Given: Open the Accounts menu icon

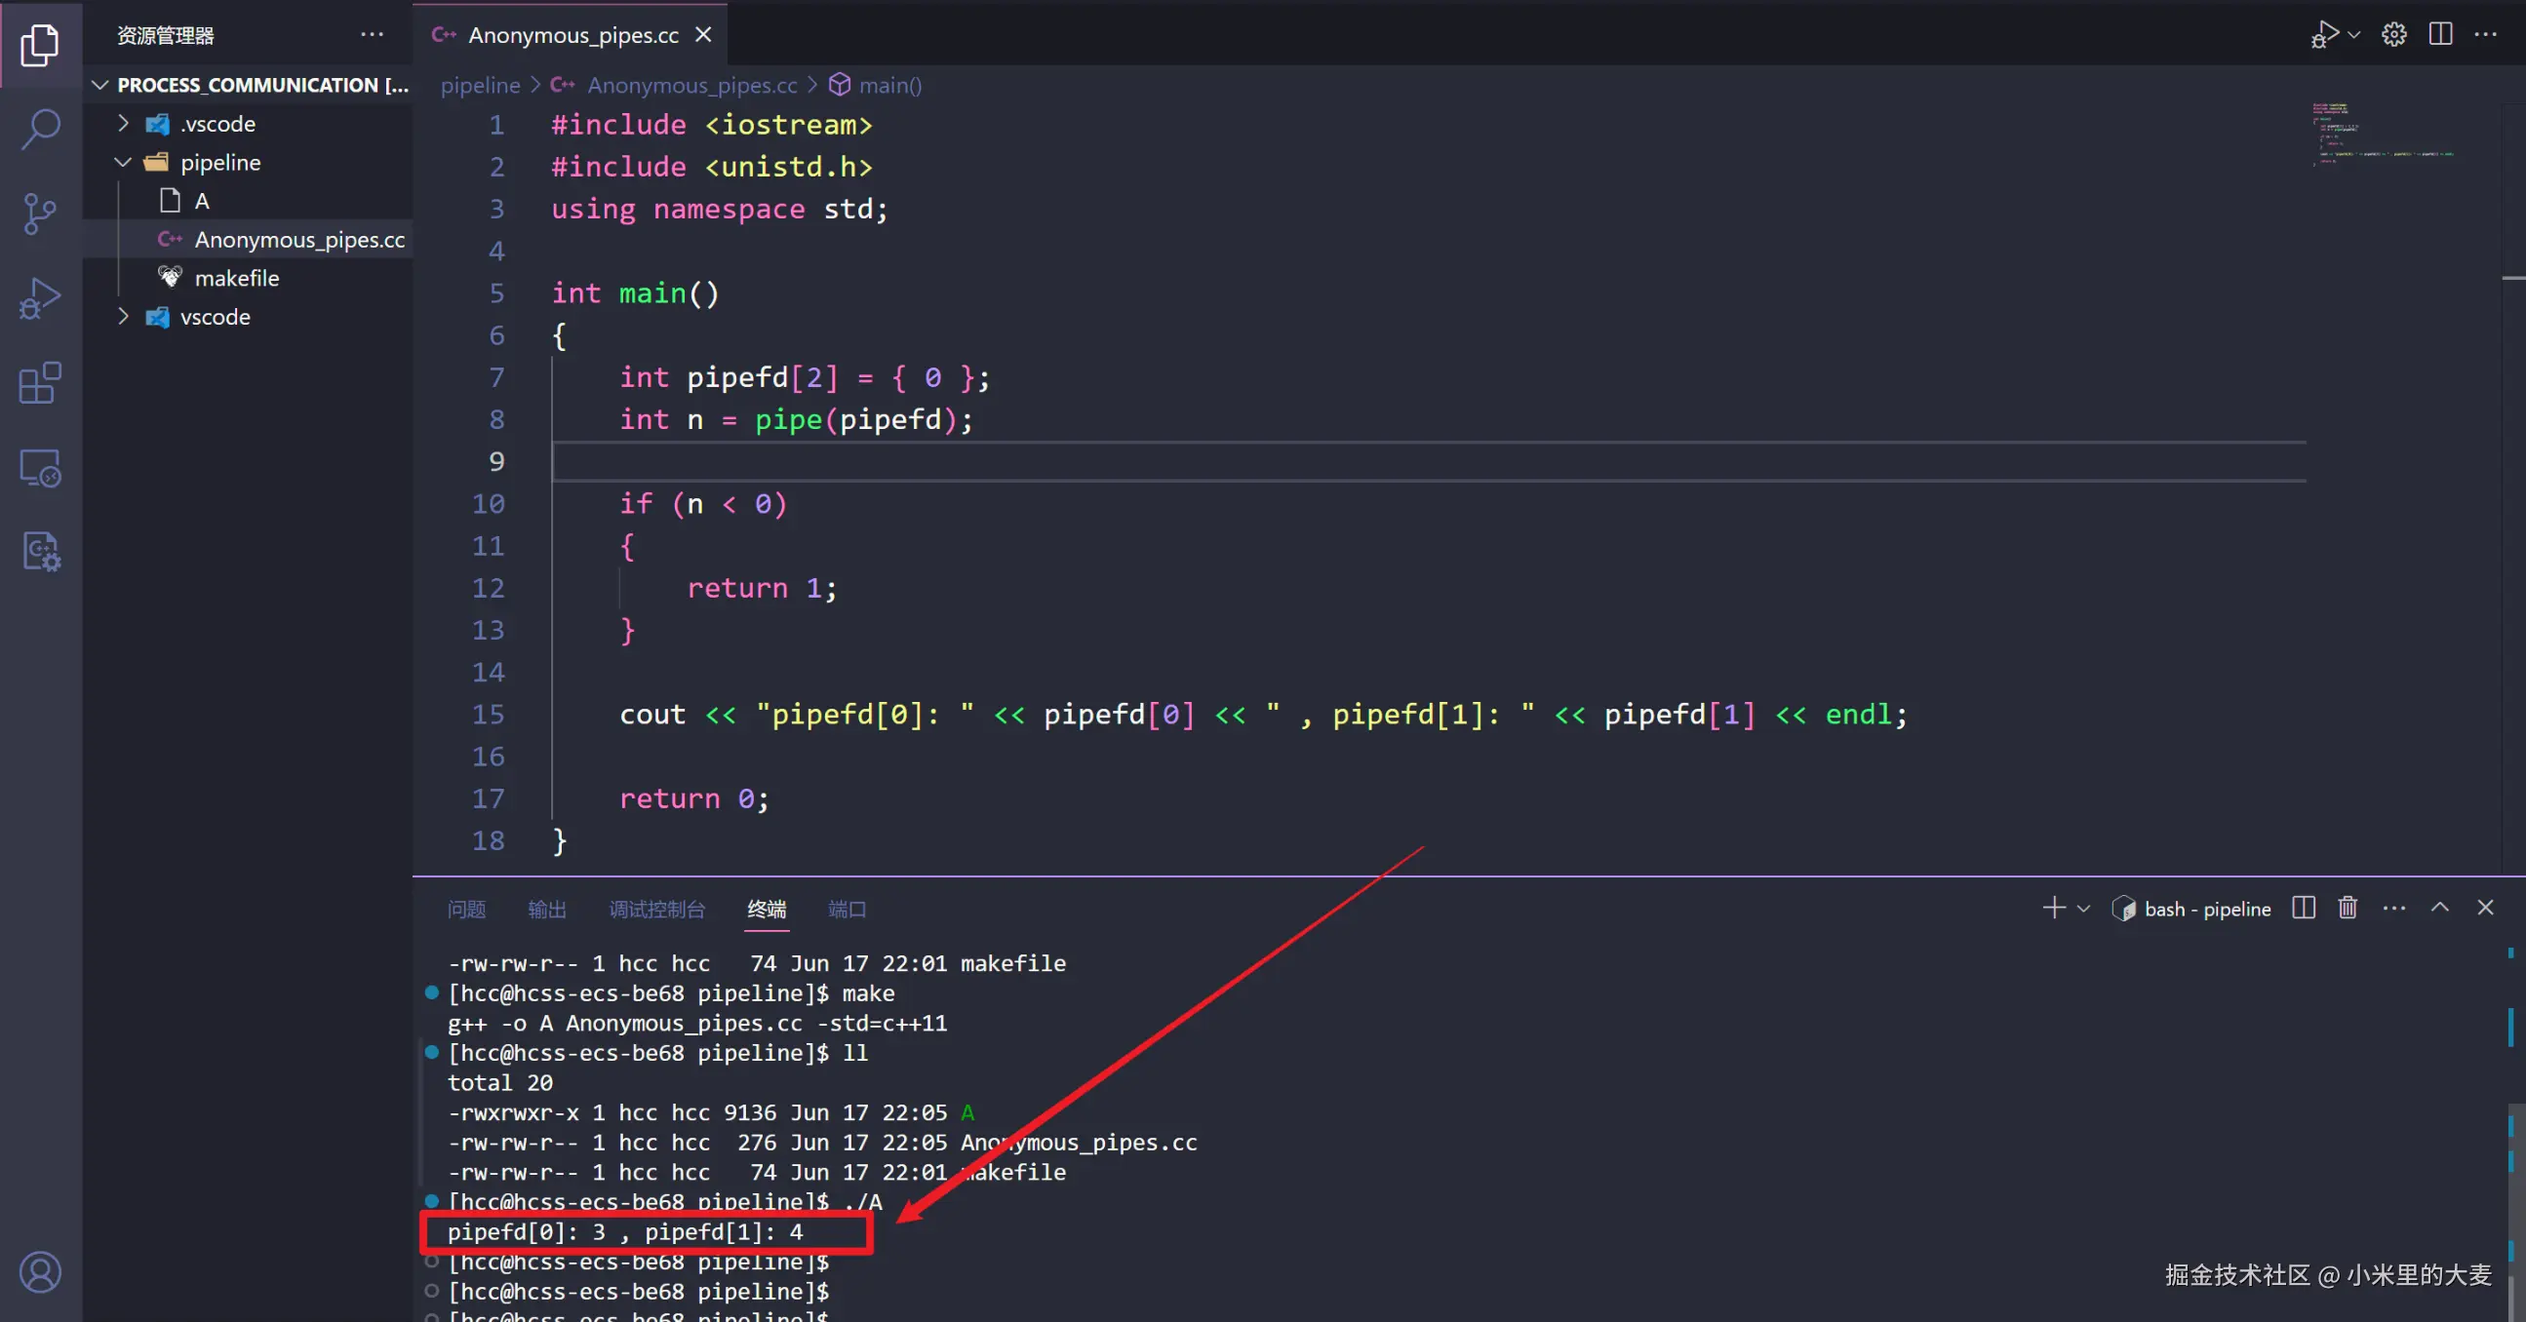Looking at the screenshot, I should pos(40,1271).
